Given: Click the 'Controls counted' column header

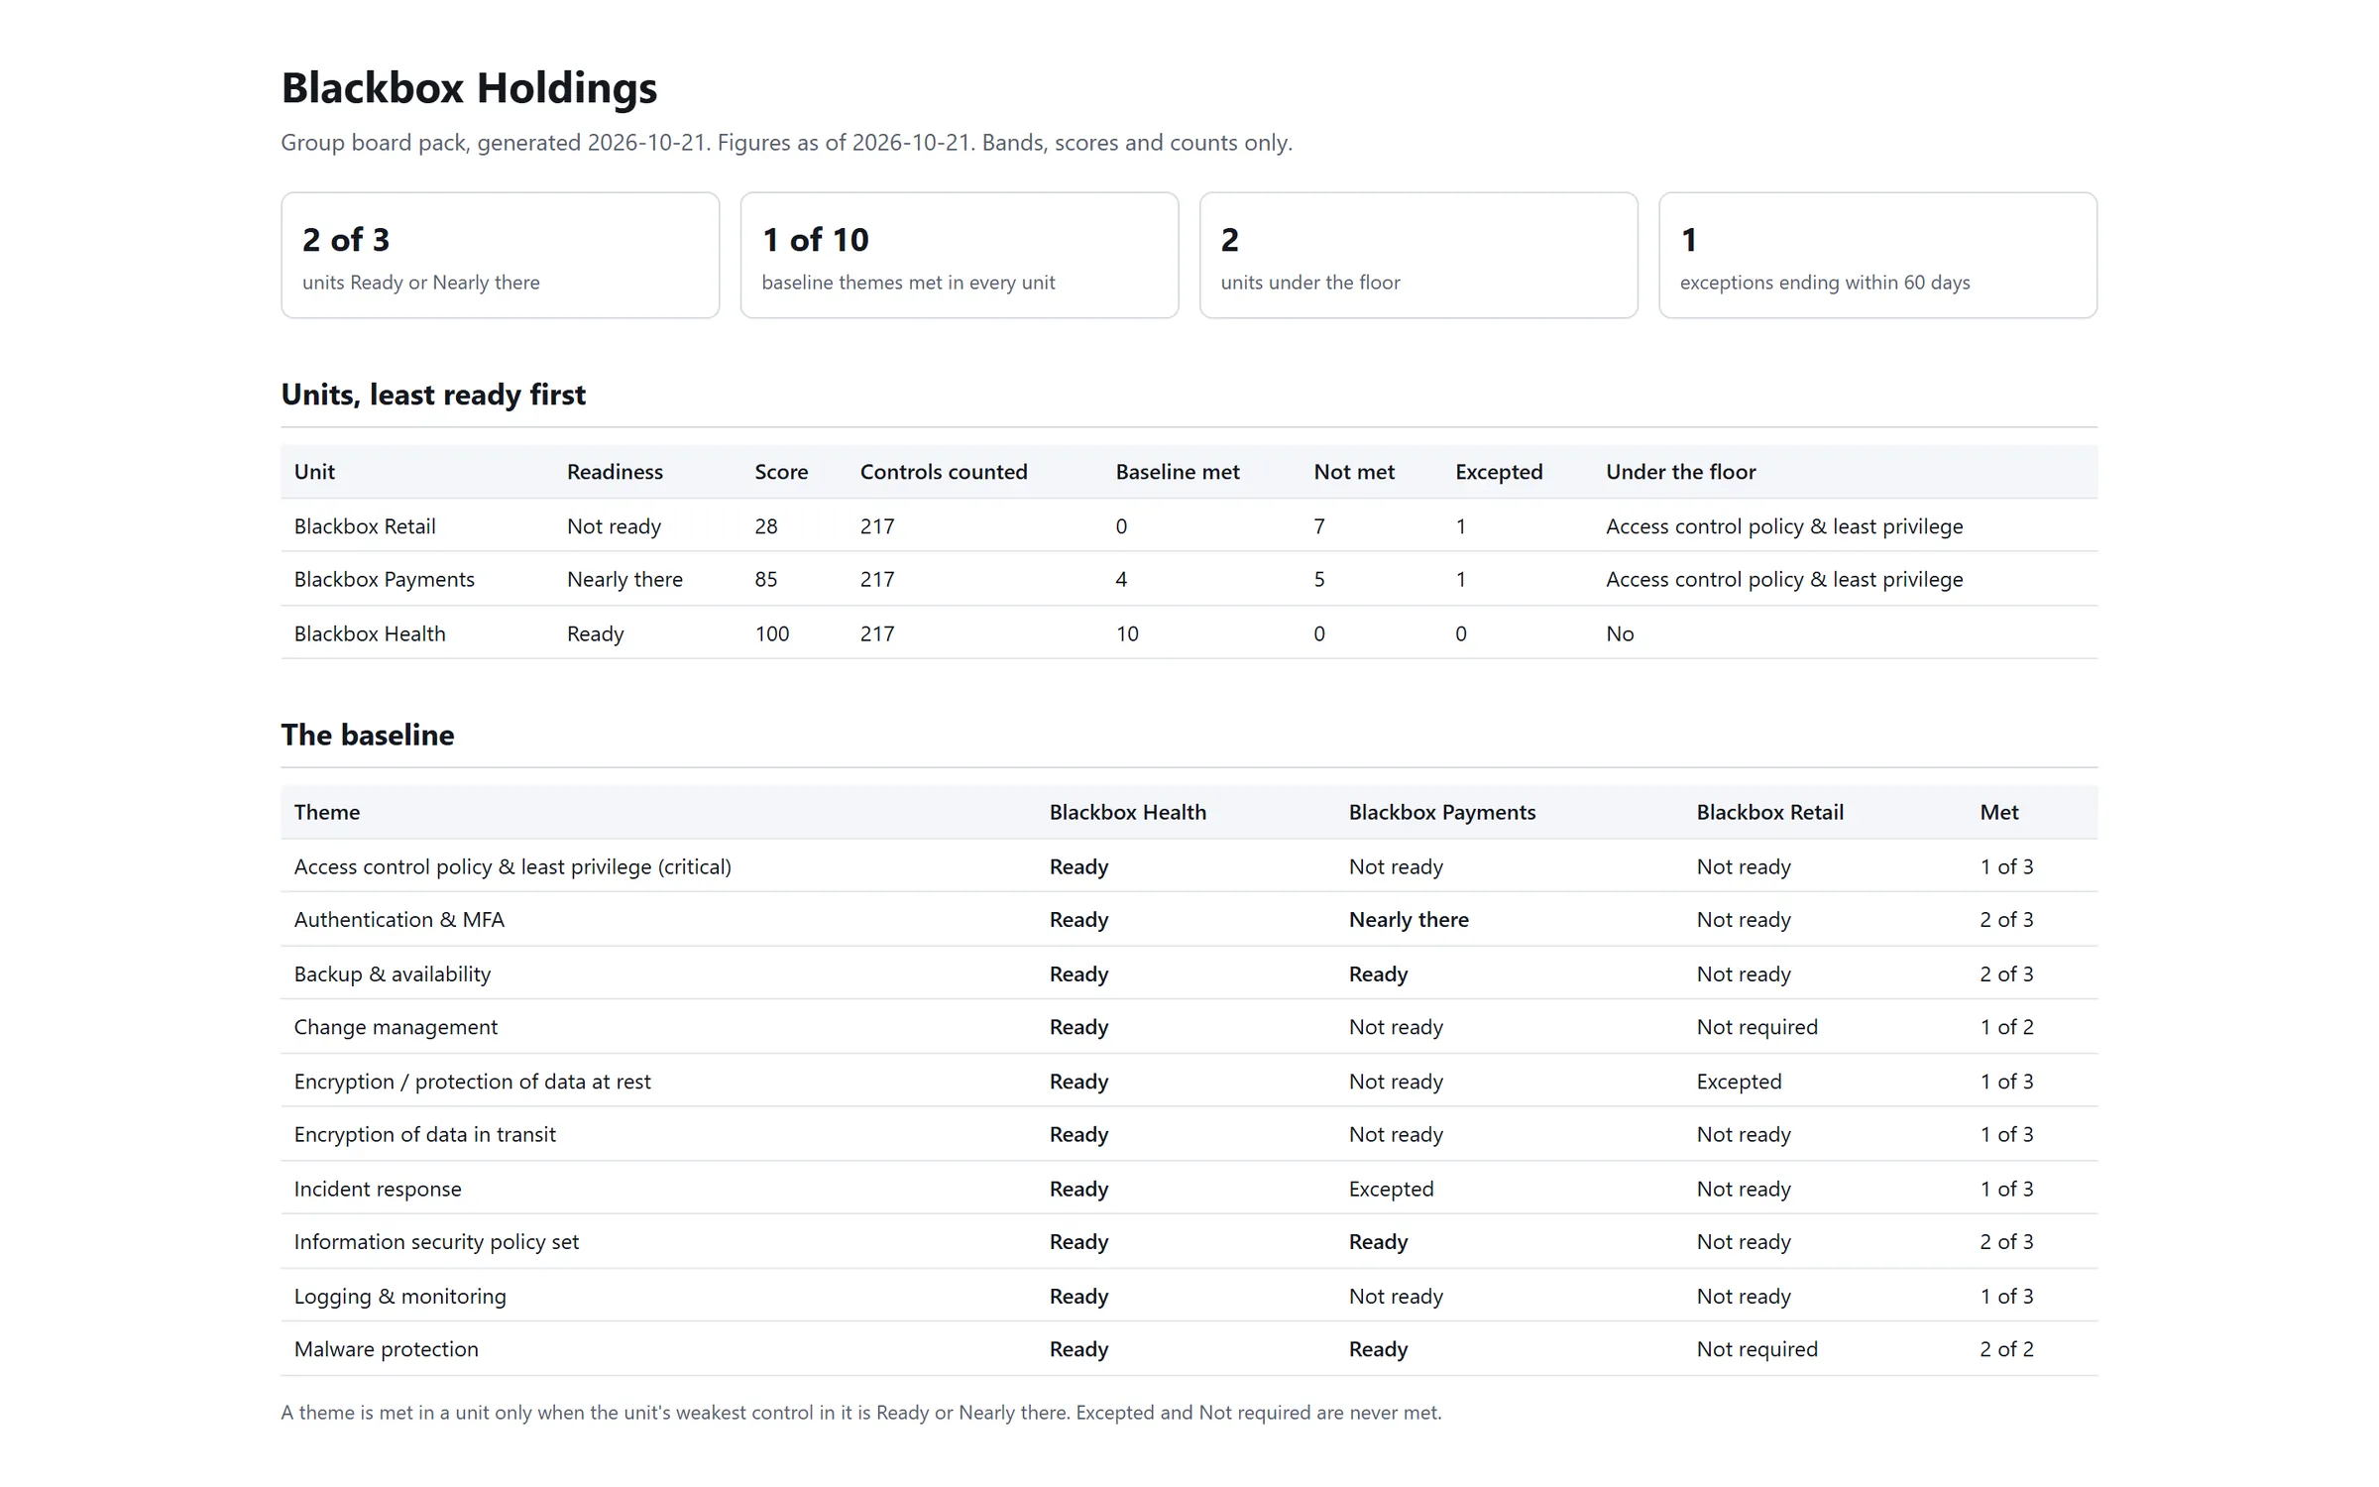Looking at the screenshot, I should pos(944,472).
